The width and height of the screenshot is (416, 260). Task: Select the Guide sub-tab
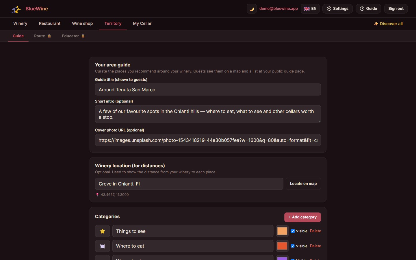(x=18, y=36)
